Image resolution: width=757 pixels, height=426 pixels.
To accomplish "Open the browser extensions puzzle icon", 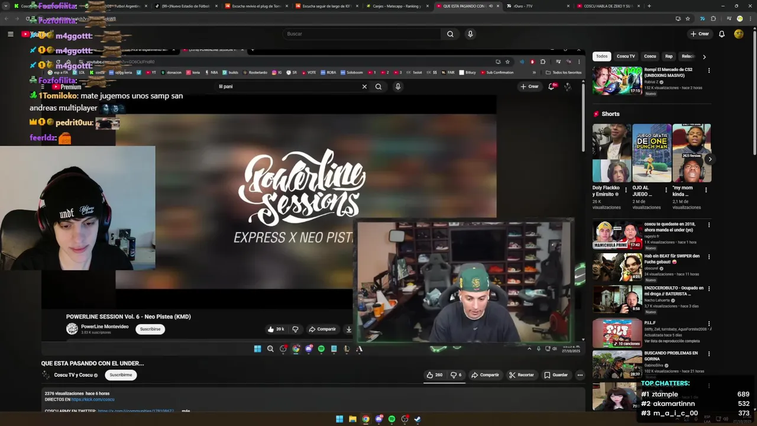I will click(x=713, y=18).
